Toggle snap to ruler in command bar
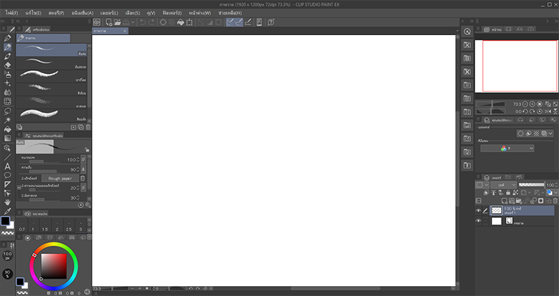 point(231,22)
